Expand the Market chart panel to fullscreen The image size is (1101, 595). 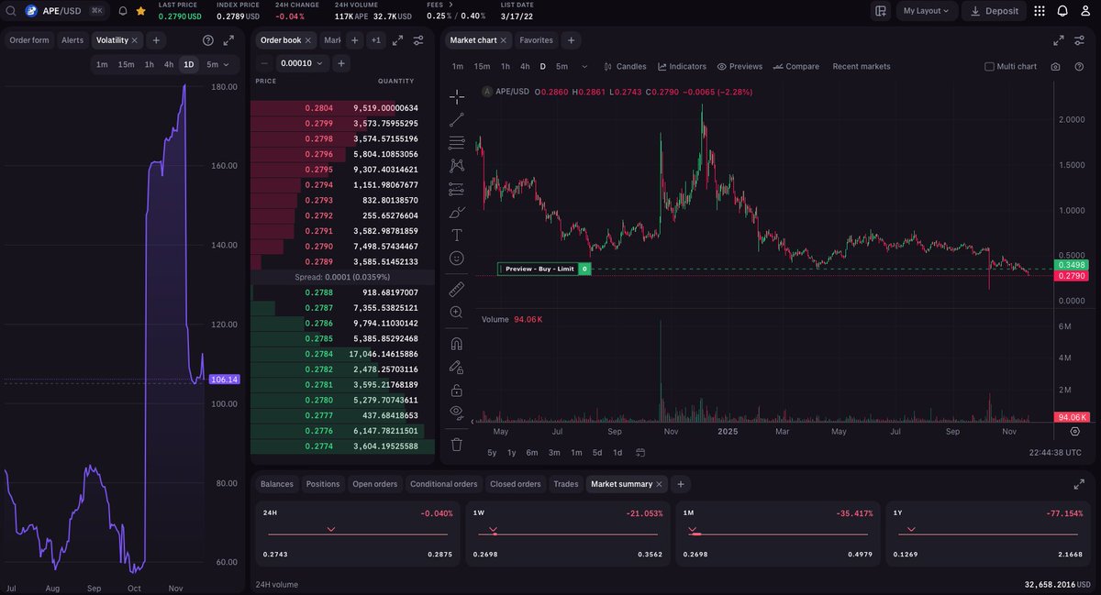coord(1059,40)
